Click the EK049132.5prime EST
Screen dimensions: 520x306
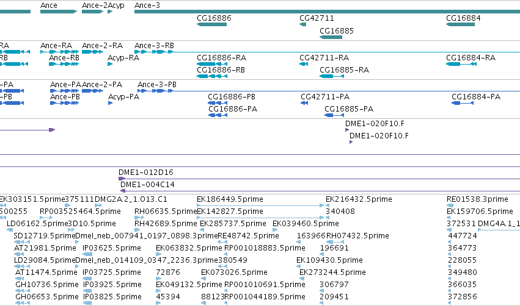[x=158, y=291]
